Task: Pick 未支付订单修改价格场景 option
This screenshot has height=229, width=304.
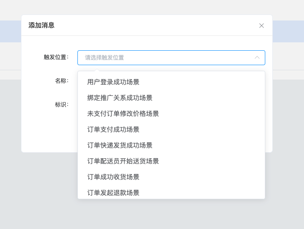Action: pyautogui.click(x=171, y=114)
